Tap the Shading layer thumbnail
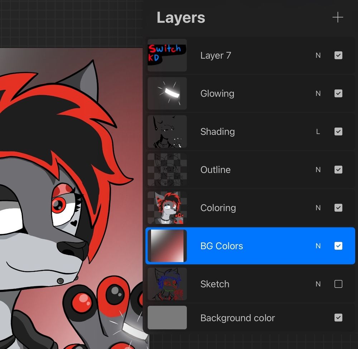 pos(167,132)
